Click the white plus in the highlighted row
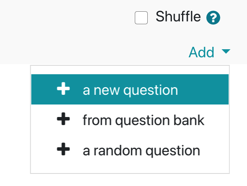 pos(63,88)
